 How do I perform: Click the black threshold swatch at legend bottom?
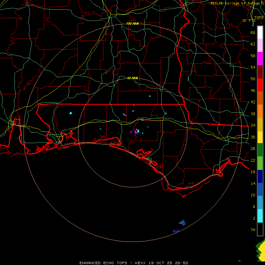tap(260, 229)
